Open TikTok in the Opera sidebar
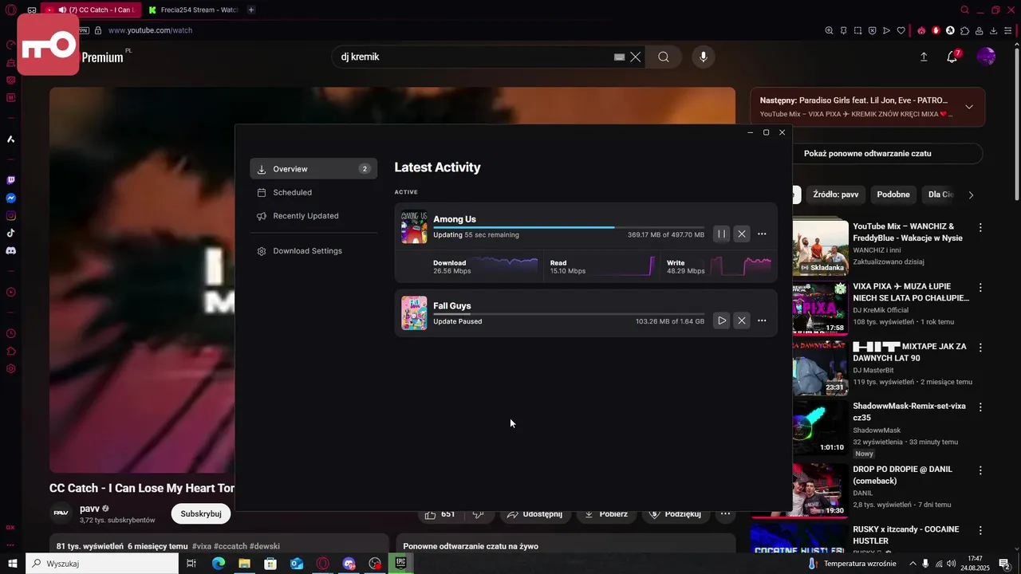The image size is (1021, 574). pos(10,233)
